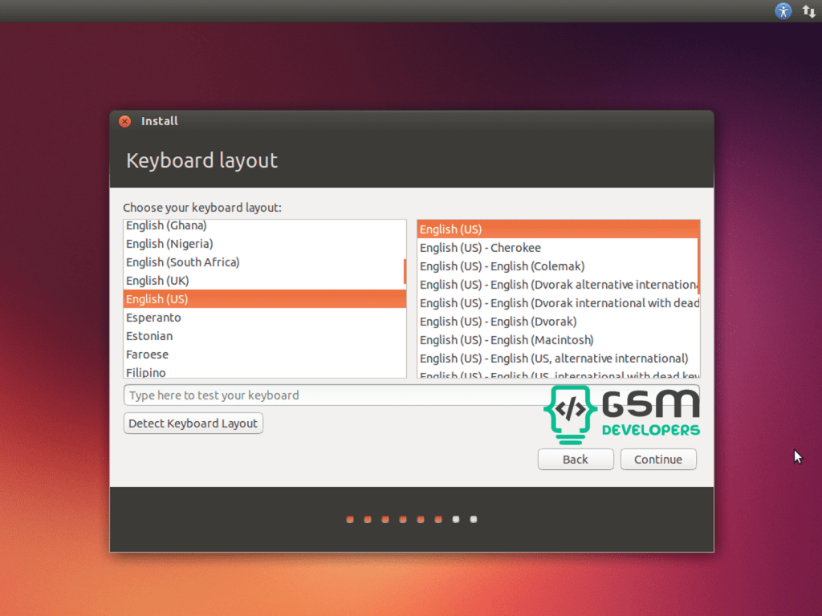
Task: Pick English (US, alternative international) variant
Action: tap(554, 359)
